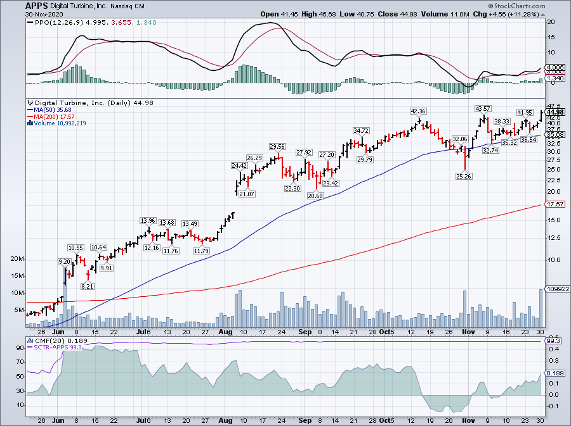The height and width of the screenshot is (426, 571).
Task: Click the 29.56 price annotation
Action: pos(277,147)
